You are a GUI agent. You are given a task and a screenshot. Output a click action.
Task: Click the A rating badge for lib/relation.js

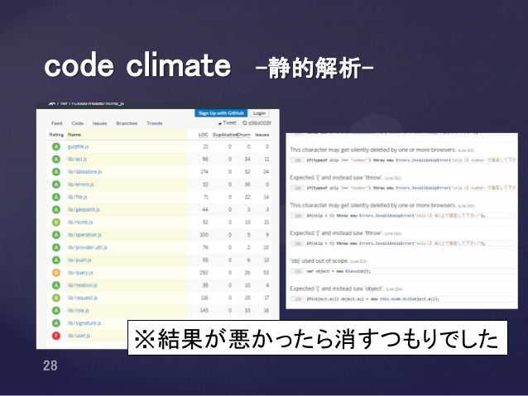tap(56, 285)
